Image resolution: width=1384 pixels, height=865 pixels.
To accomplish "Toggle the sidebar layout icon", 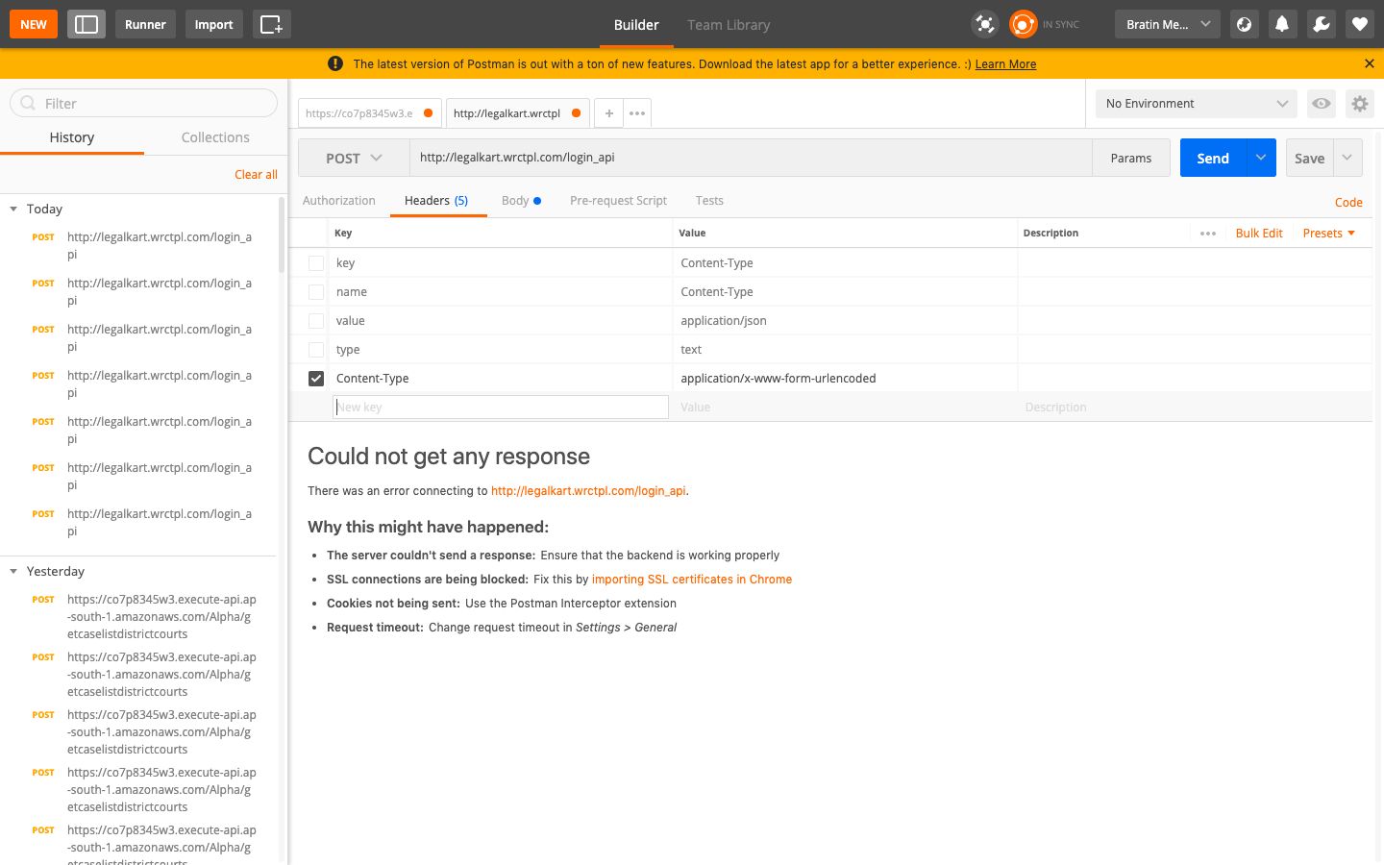I will [x=86, y=24].
